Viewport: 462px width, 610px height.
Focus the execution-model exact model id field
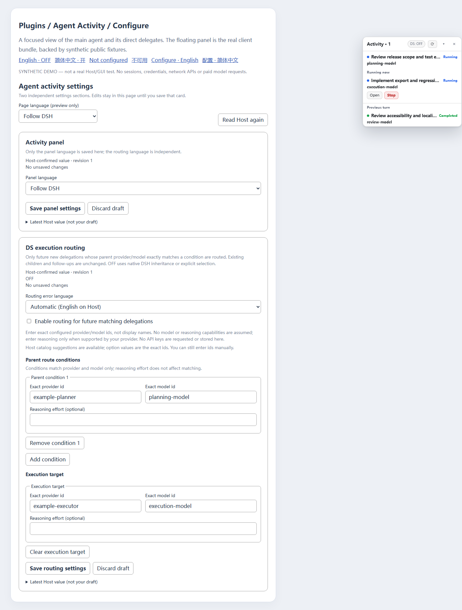[201, 506]
